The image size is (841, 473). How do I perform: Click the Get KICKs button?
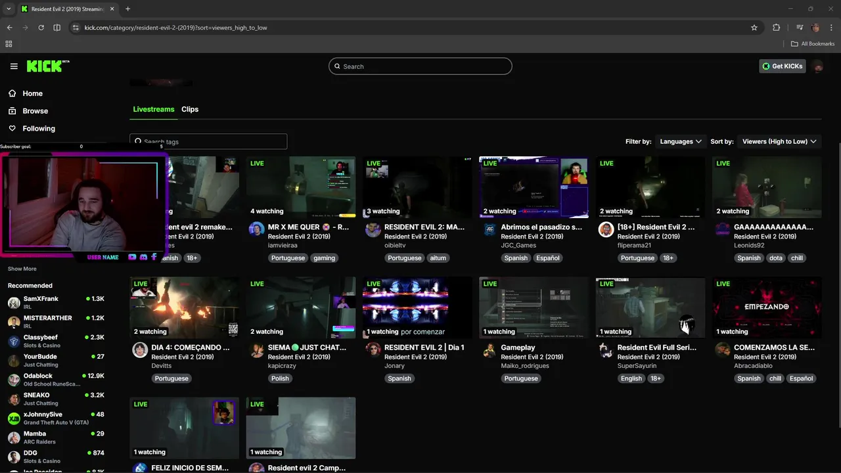782,66
